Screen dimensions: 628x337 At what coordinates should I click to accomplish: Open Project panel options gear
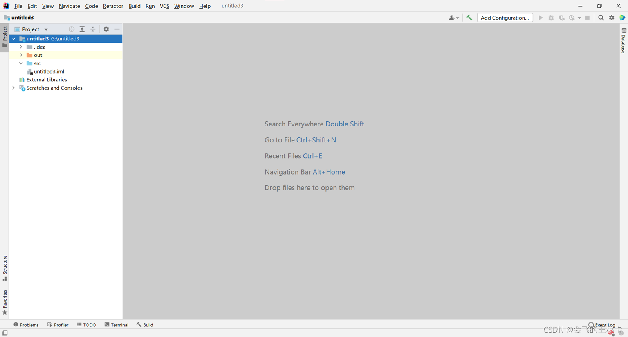click(x=106, y=29)
